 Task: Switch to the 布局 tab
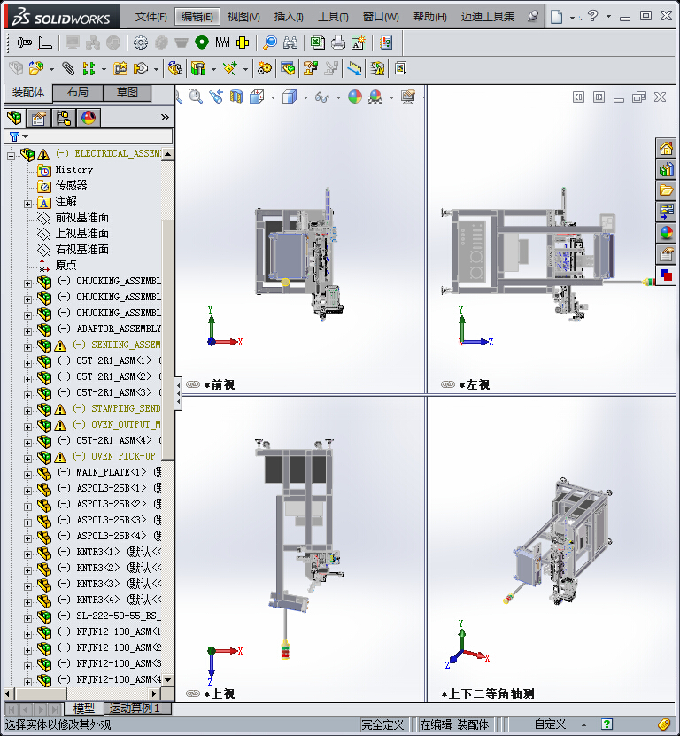78,92
